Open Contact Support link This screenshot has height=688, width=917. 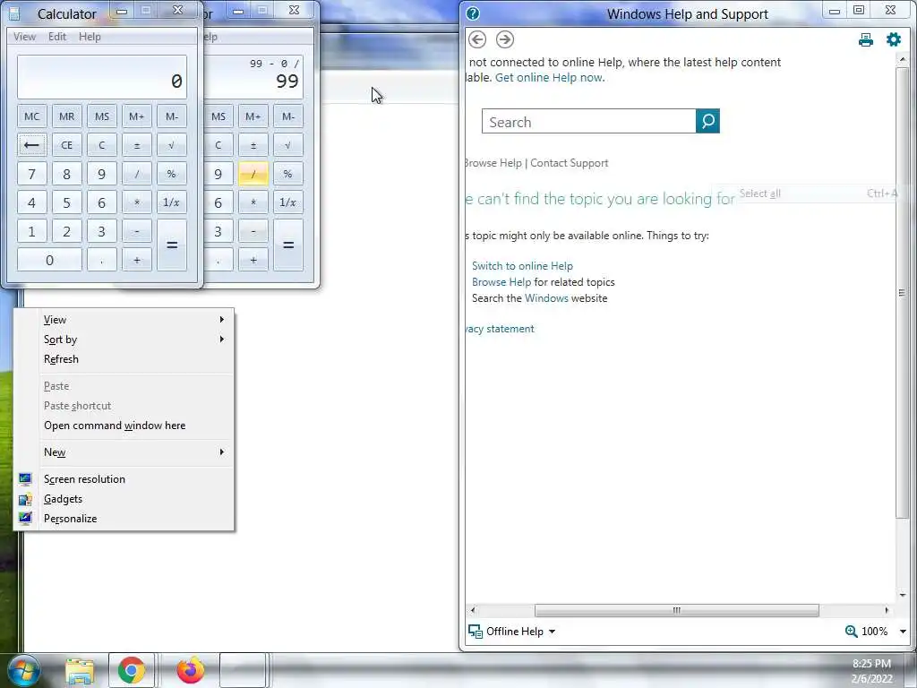pyautogui.click(x=569, y=163)
